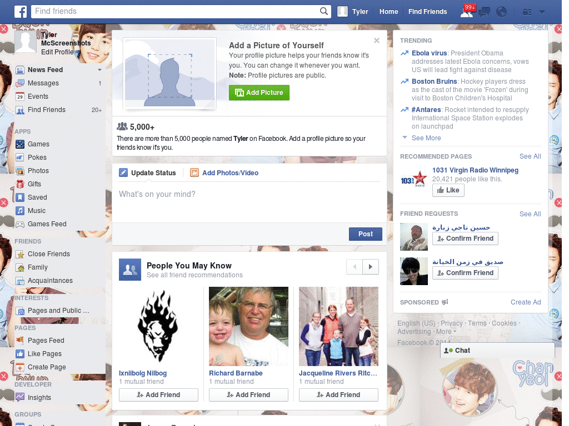This screenshot has height=426, width=569.
Task: Click Create Ad link
Action: pyautogui.click(x=526, y=302)
